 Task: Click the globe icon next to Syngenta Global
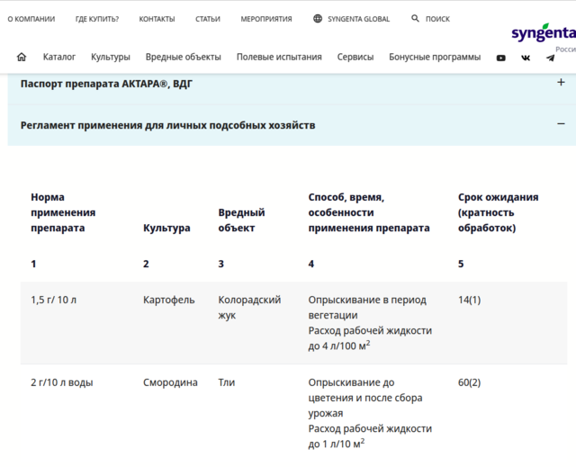click(318, 18)
